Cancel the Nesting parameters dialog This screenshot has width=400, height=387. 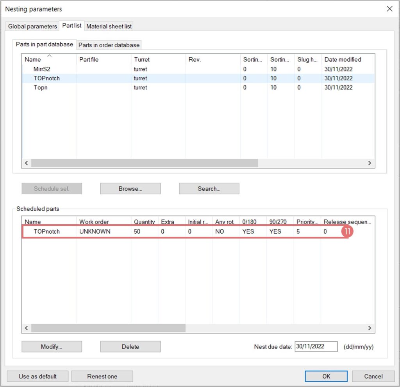[373, 376]
